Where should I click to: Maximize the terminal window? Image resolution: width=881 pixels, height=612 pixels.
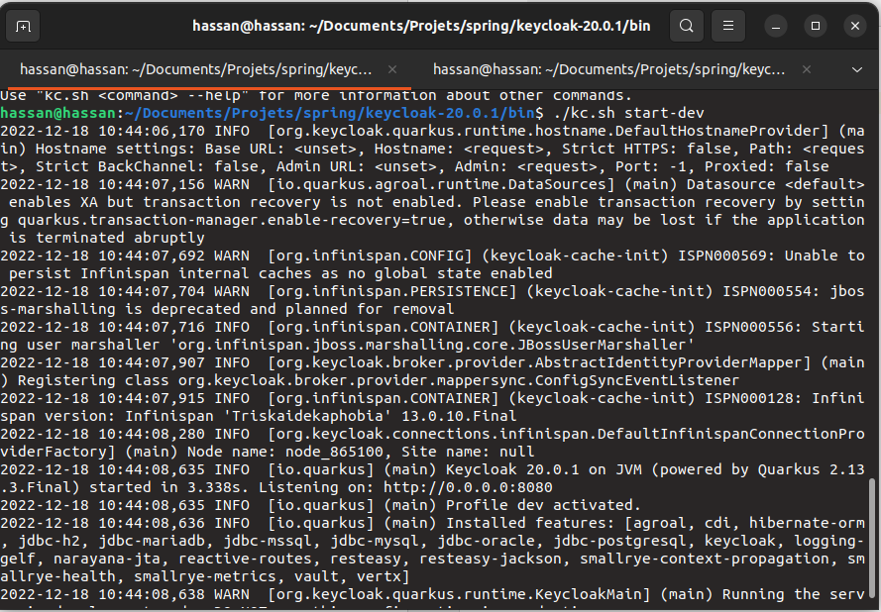click(816, 26)
